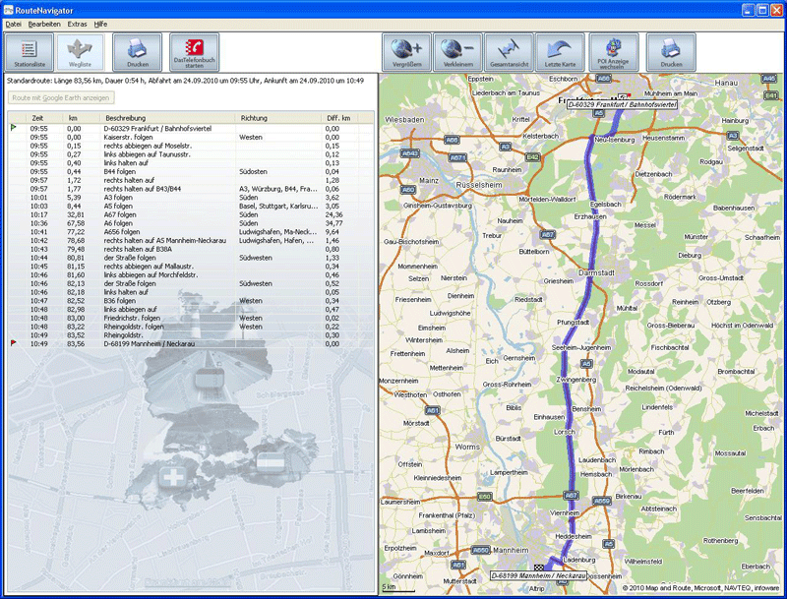Show the full route with Gesamtansicht
This screenshot has width=787, height=599.
(x=509, y=52)
